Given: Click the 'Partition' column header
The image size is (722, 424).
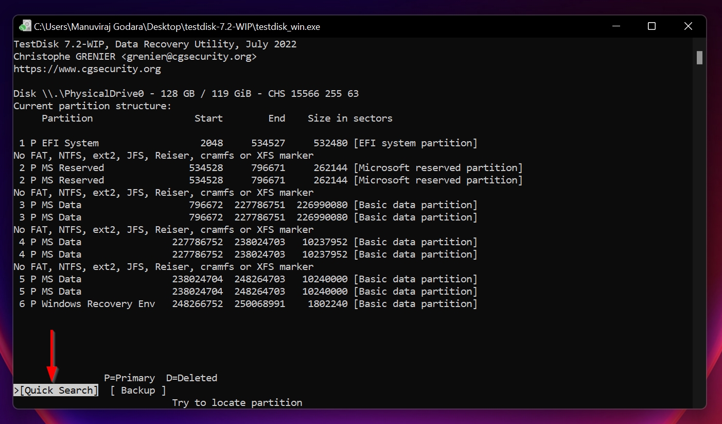Looking at the screenshot, I should tap(67, 118).
